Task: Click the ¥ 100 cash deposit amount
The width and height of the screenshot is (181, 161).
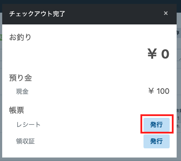Action: point(159,91)
